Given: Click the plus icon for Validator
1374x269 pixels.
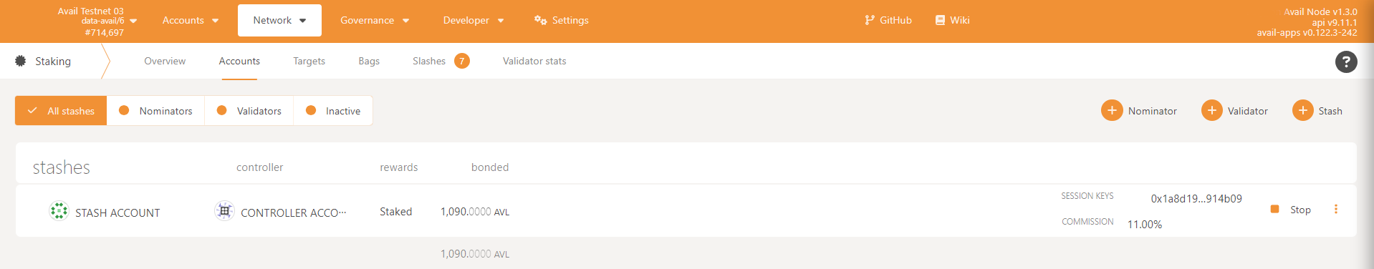Looking at the screenshot, I should click(1211, 110).
